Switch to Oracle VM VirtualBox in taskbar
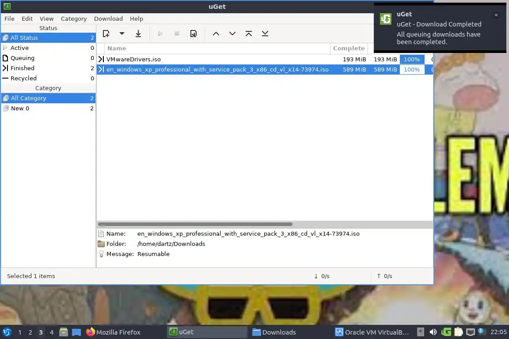 [x=372, y=332]
